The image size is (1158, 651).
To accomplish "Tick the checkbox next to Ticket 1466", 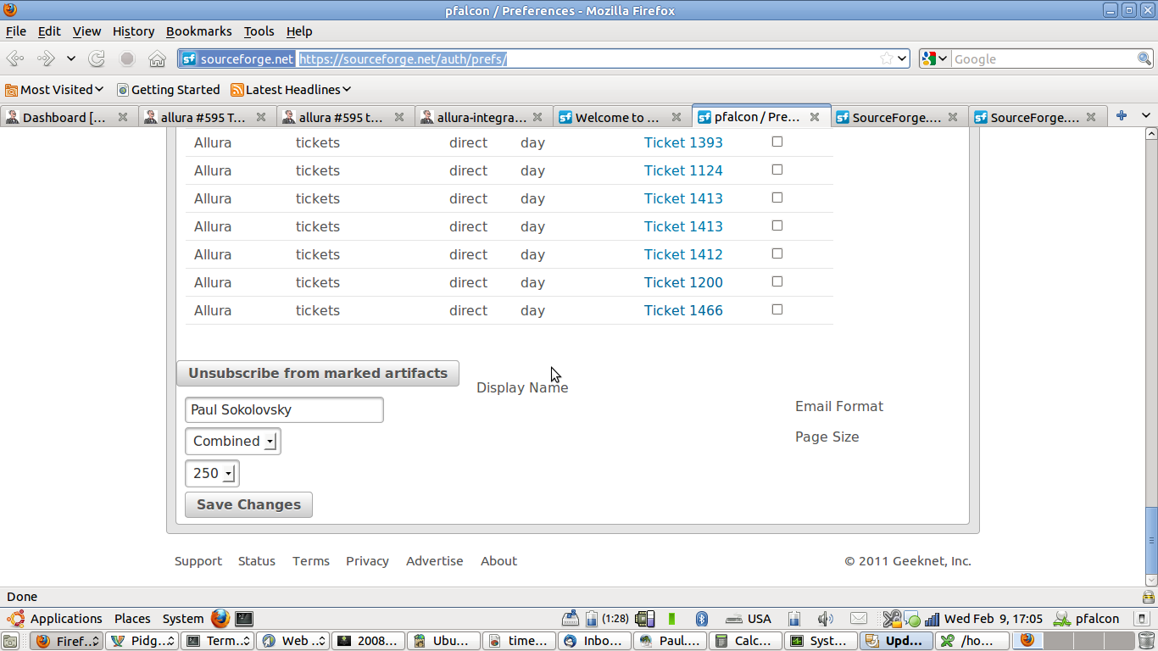I will (x=777, y=309).
